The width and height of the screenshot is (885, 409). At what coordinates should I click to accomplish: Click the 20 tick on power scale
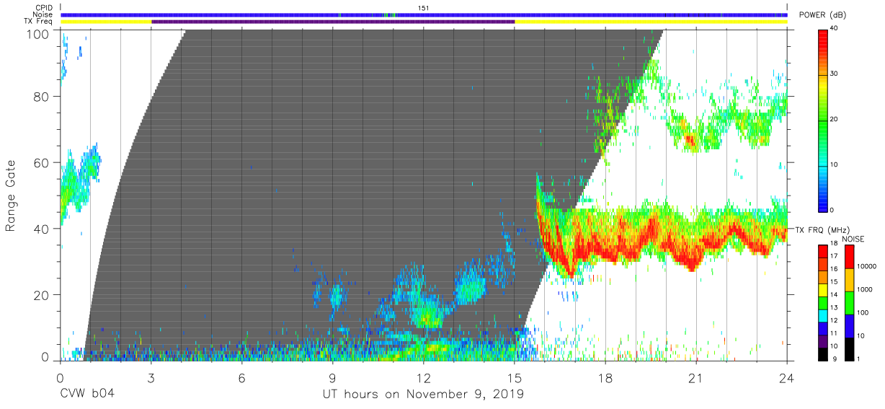[835, 120]
